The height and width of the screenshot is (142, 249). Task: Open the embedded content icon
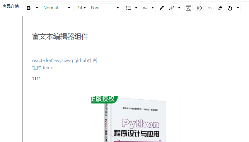(188, 8)
